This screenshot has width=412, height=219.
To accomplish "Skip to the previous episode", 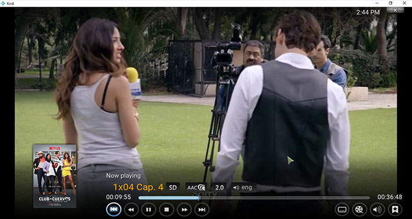I will click(114, 210).
